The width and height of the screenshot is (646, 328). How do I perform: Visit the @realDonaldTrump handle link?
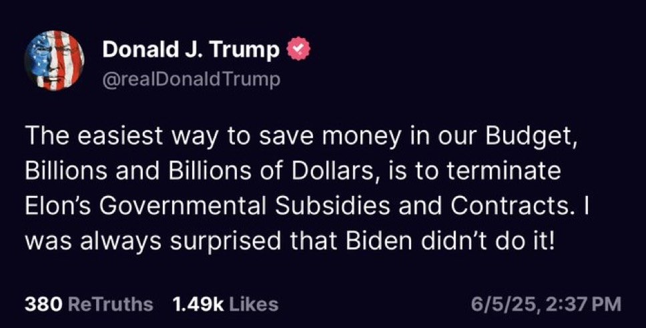[191, 79]
